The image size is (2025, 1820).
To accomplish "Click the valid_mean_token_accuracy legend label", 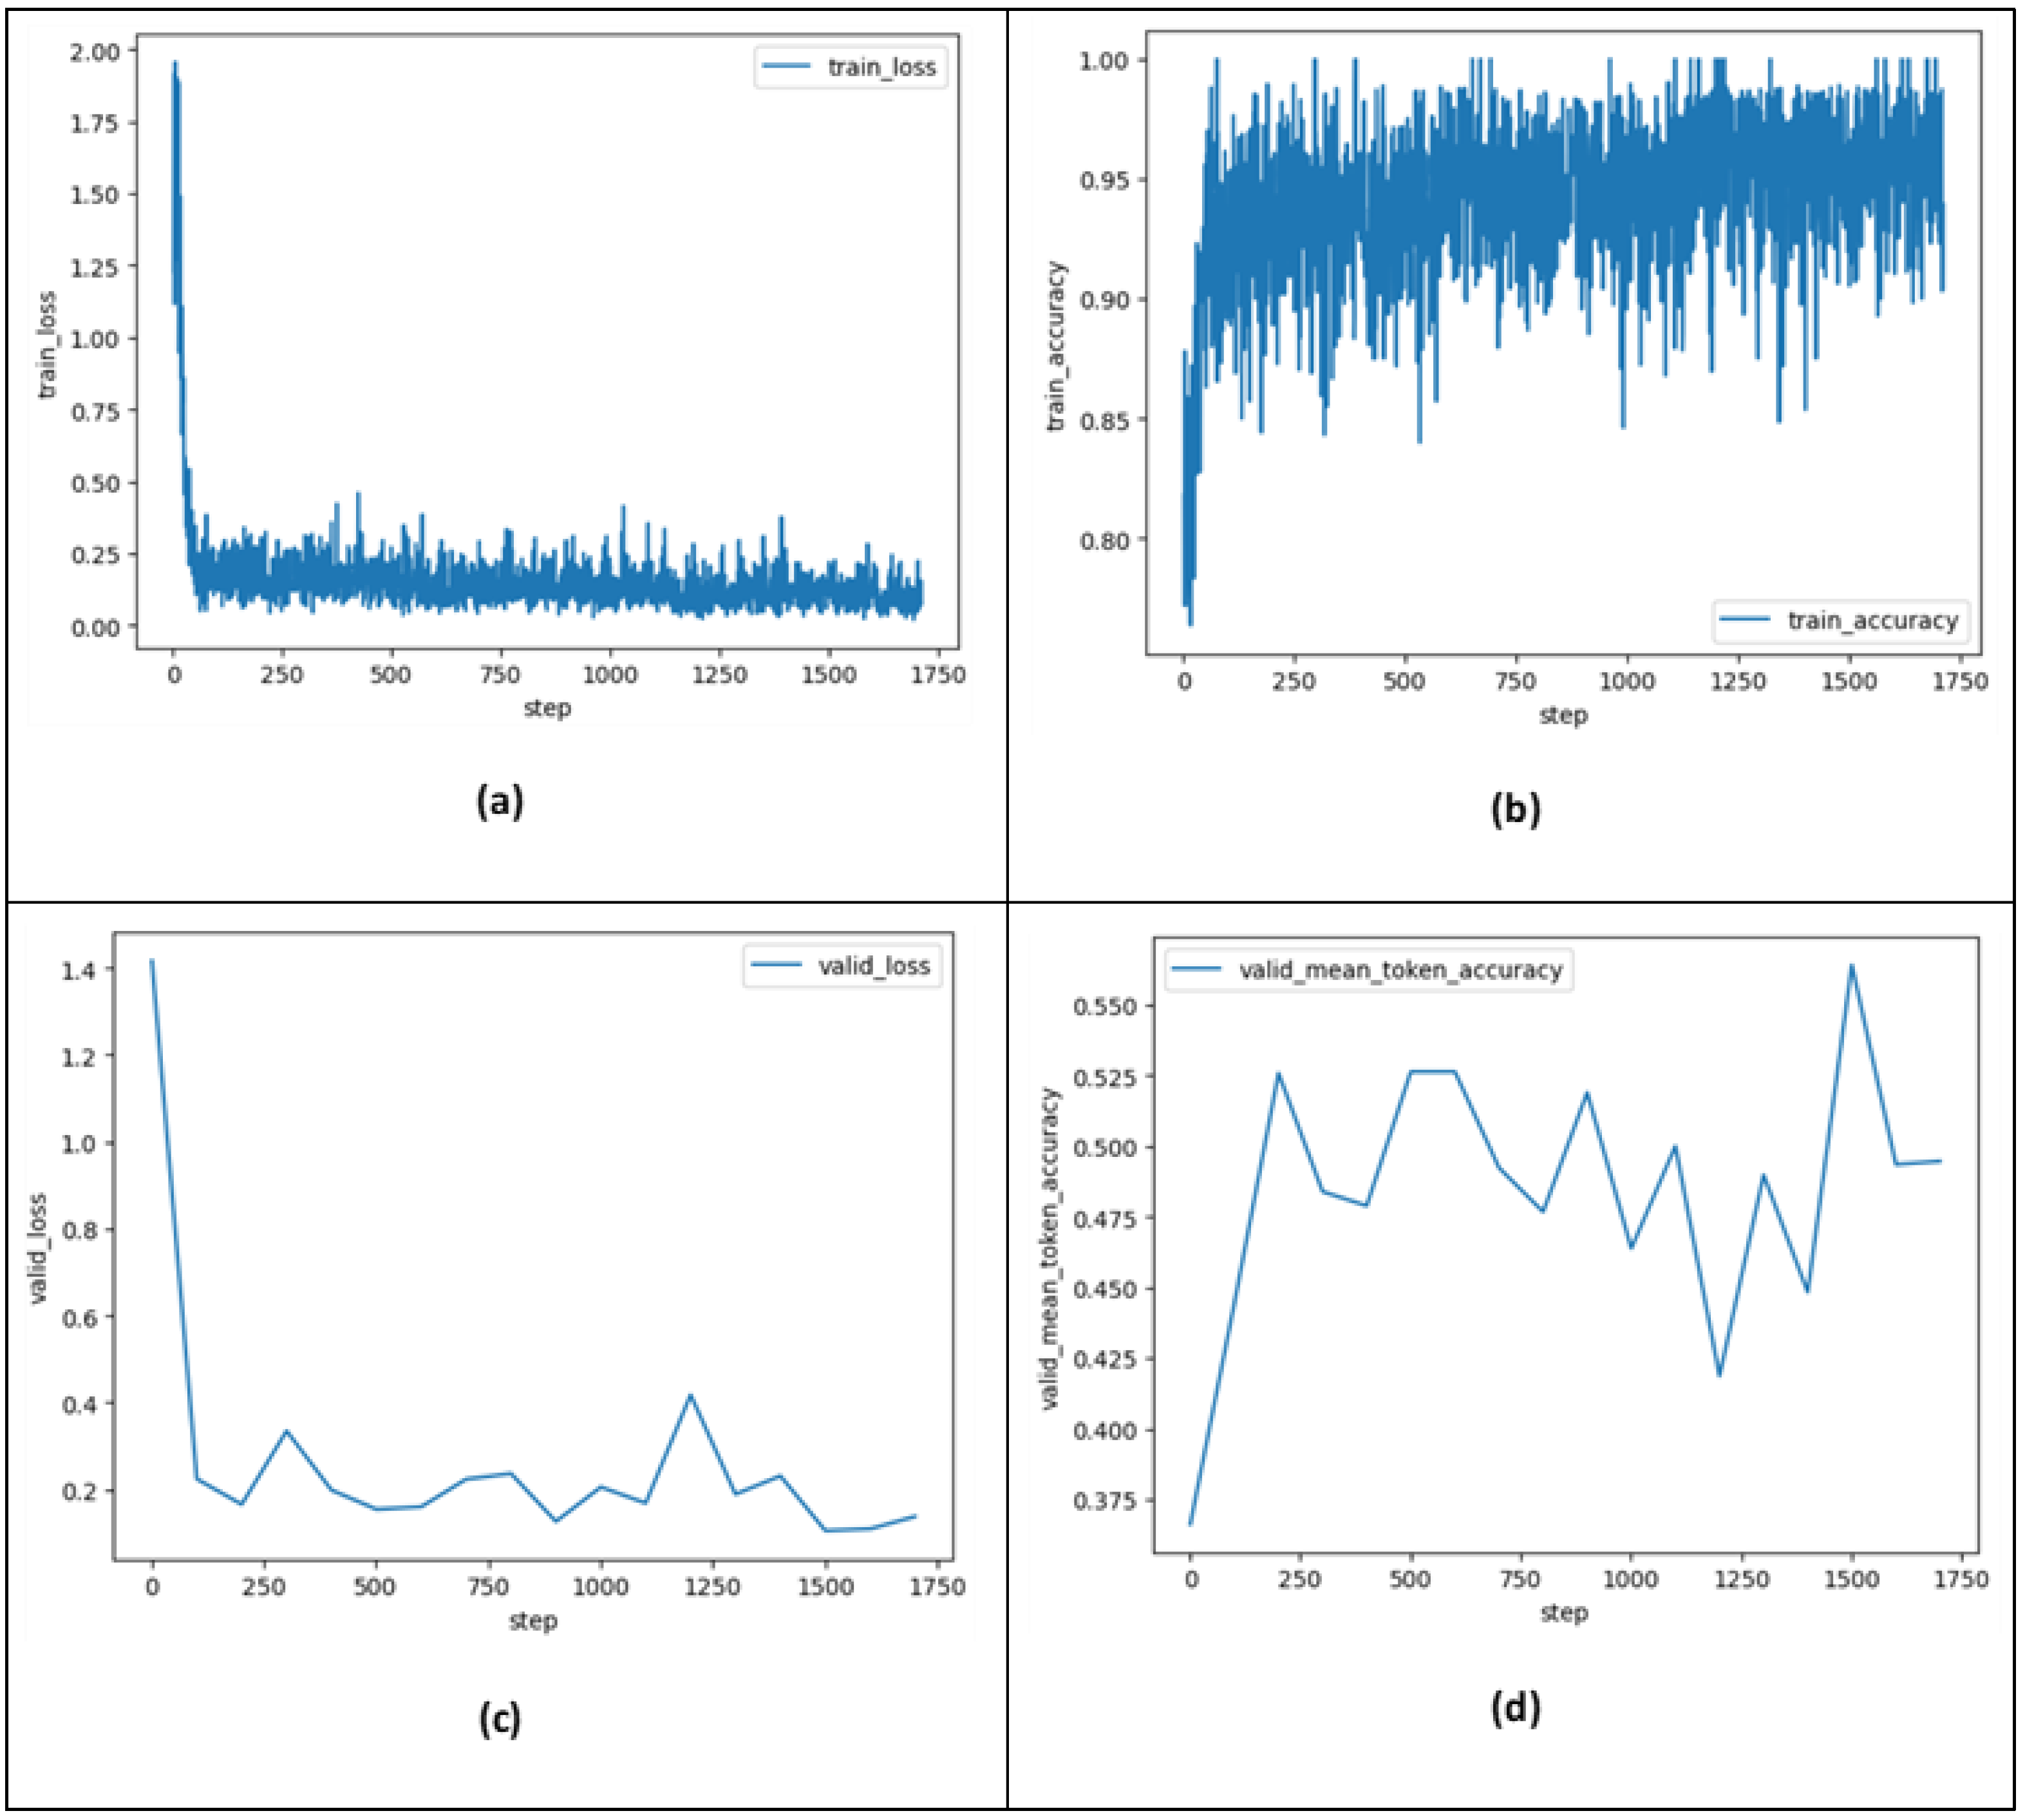I will click(1400, 970).
